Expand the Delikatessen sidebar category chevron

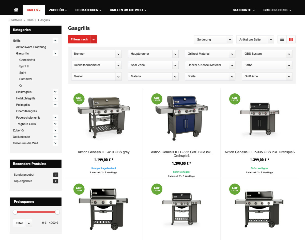[55, 137]
